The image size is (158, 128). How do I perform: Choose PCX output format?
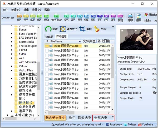tap(80, 17)
